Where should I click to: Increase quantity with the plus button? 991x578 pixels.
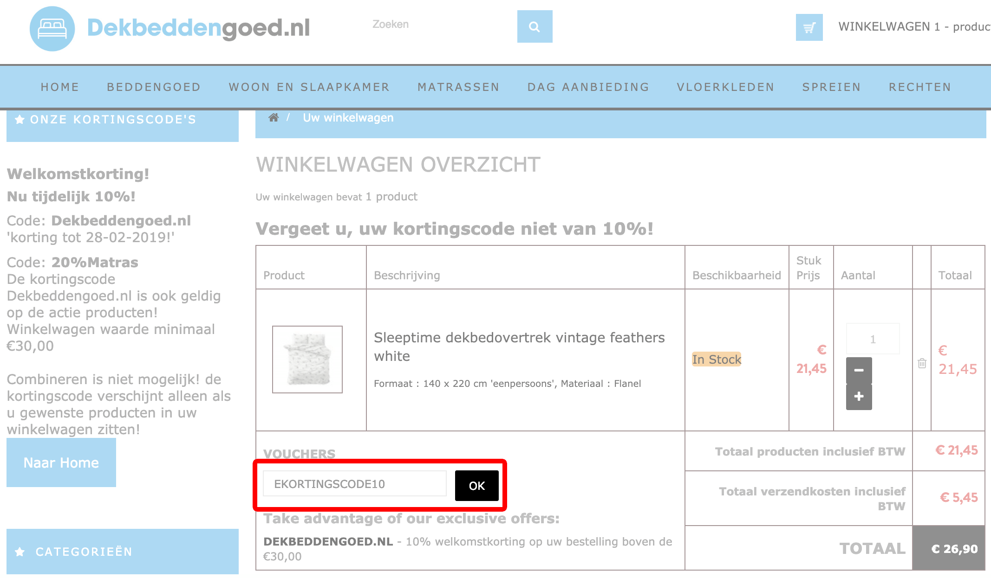pos(859,397)
